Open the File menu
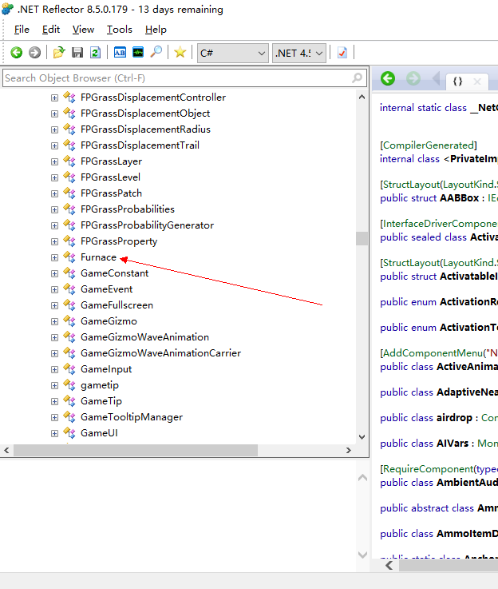Viewport: 498px width, 589px height. point(22,30)
